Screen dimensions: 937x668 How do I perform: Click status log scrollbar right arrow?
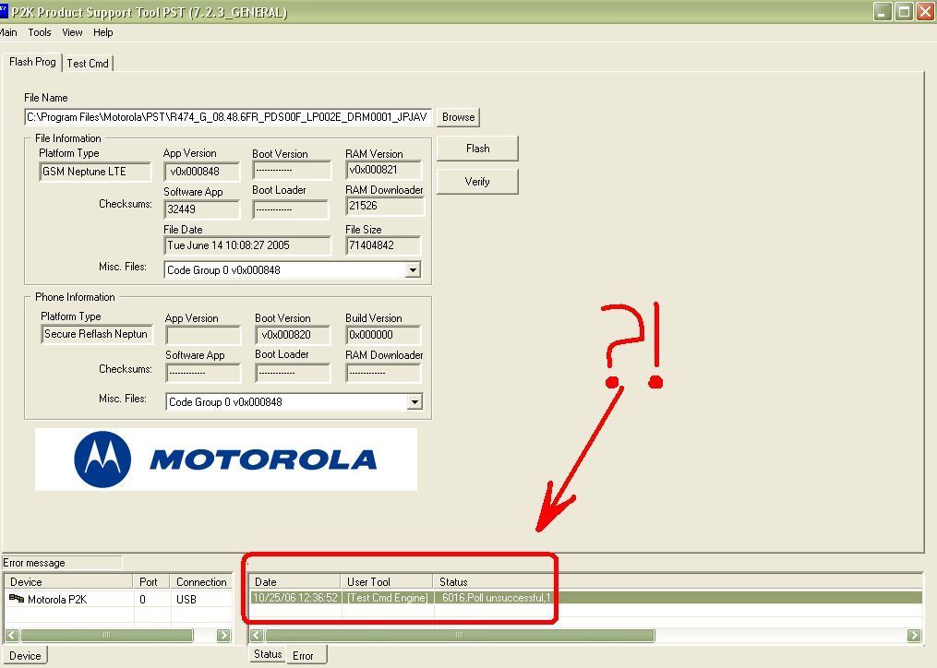coord(914,635)
